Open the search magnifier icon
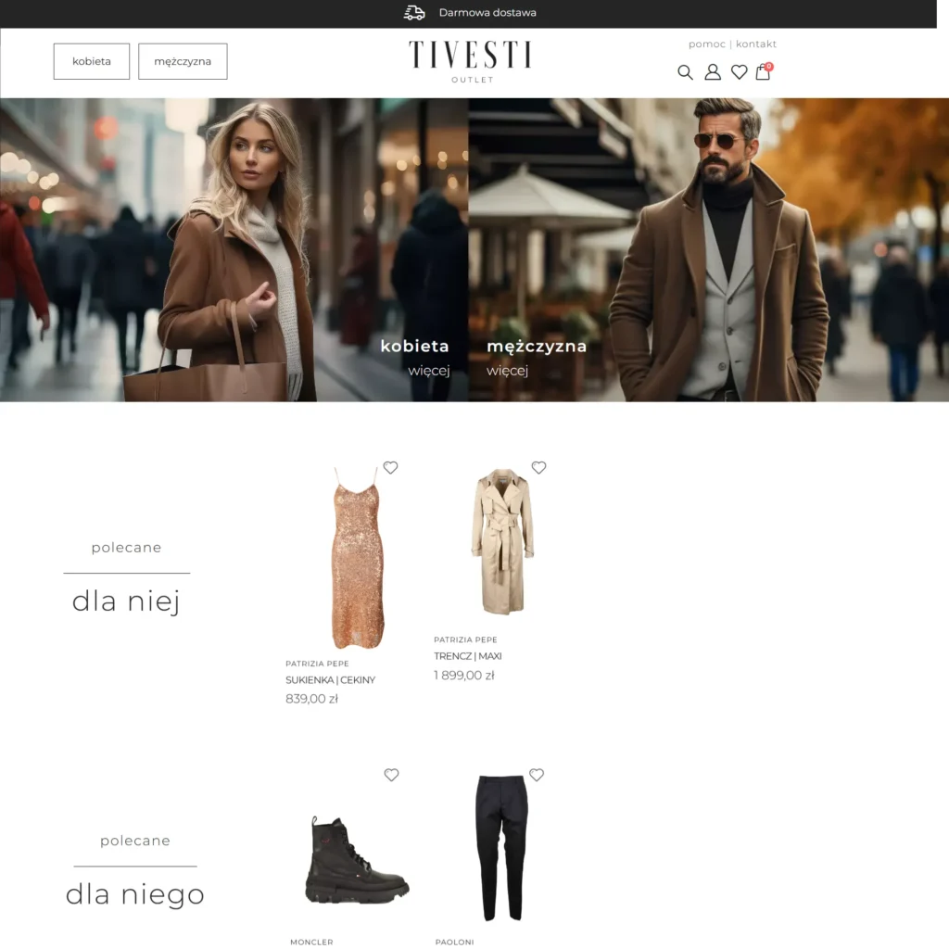The image size is (949, 949). coord(685,72)
